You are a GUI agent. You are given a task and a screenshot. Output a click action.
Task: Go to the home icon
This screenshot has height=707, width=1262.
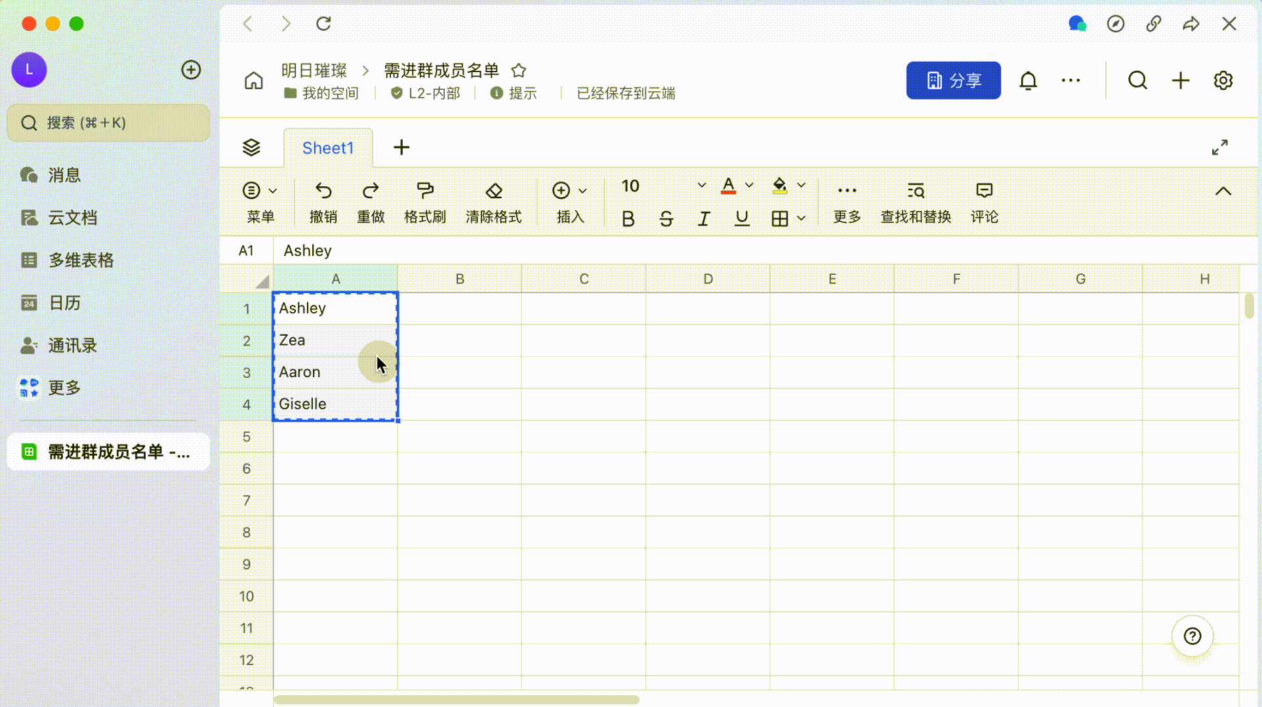pos(254,81)
